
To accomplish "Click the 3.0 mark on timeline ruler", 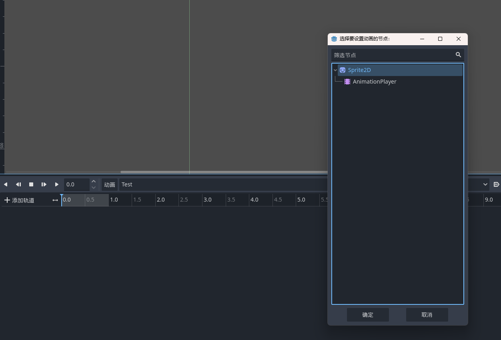I will [x=208, y=200].
